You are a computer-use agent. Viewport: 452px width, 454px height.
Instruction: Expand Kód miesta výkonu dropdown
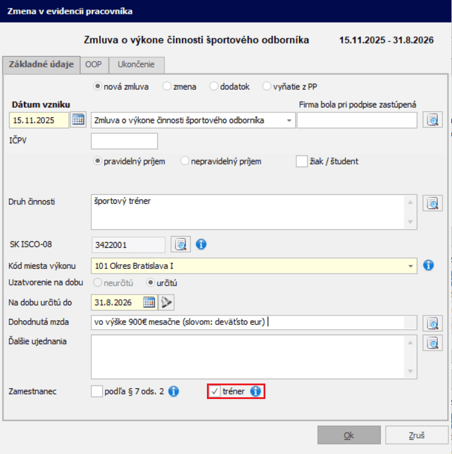pyautogui.click(x=411, y=265)
